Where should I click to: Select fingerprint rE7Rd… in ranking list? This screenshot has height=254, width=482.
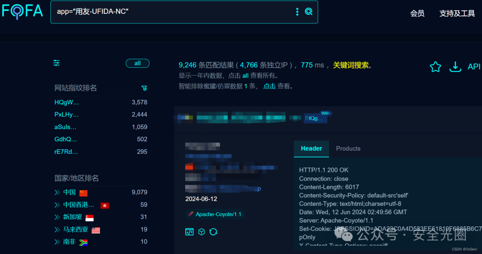[x=66, y=152]
